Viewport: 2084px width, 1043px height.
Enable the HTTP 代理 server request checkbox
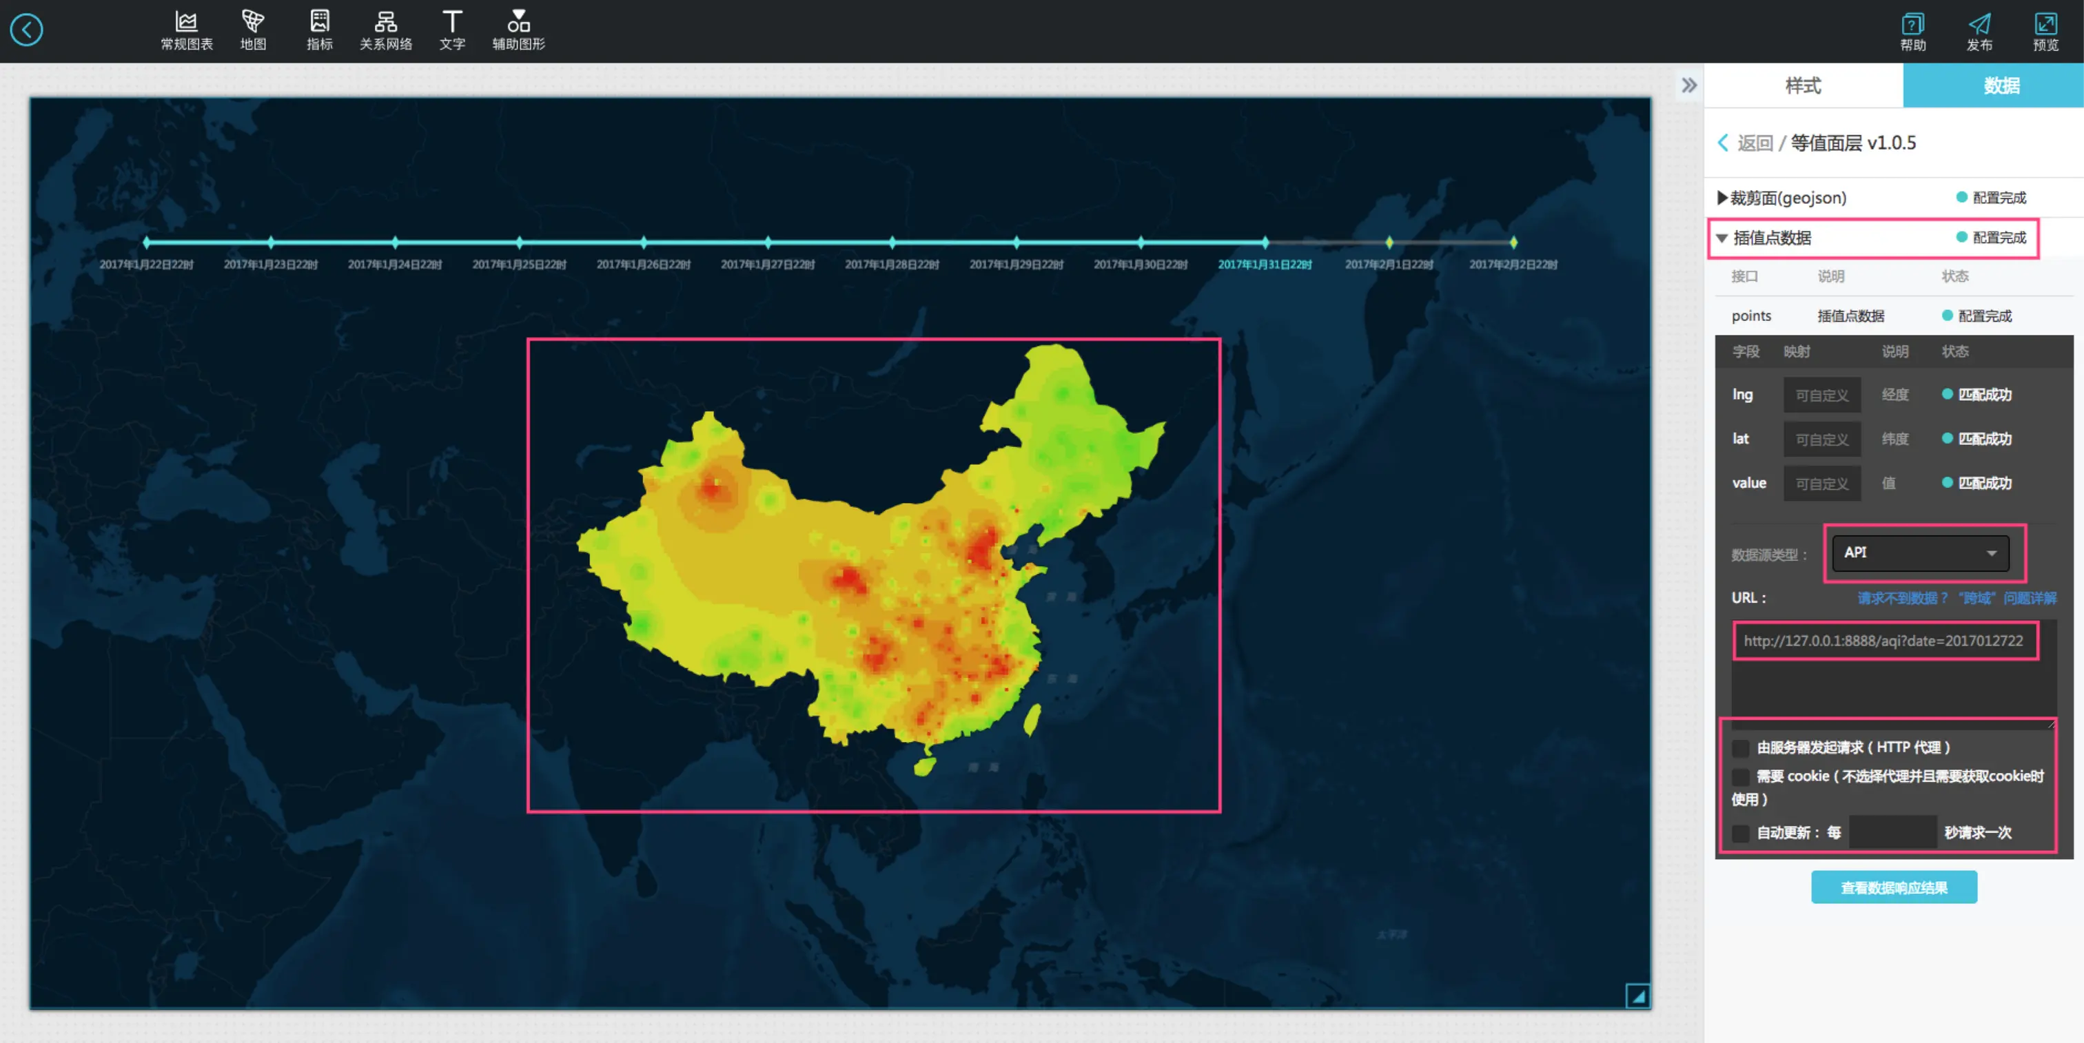pyautogui.click(x=1740, y=748)
